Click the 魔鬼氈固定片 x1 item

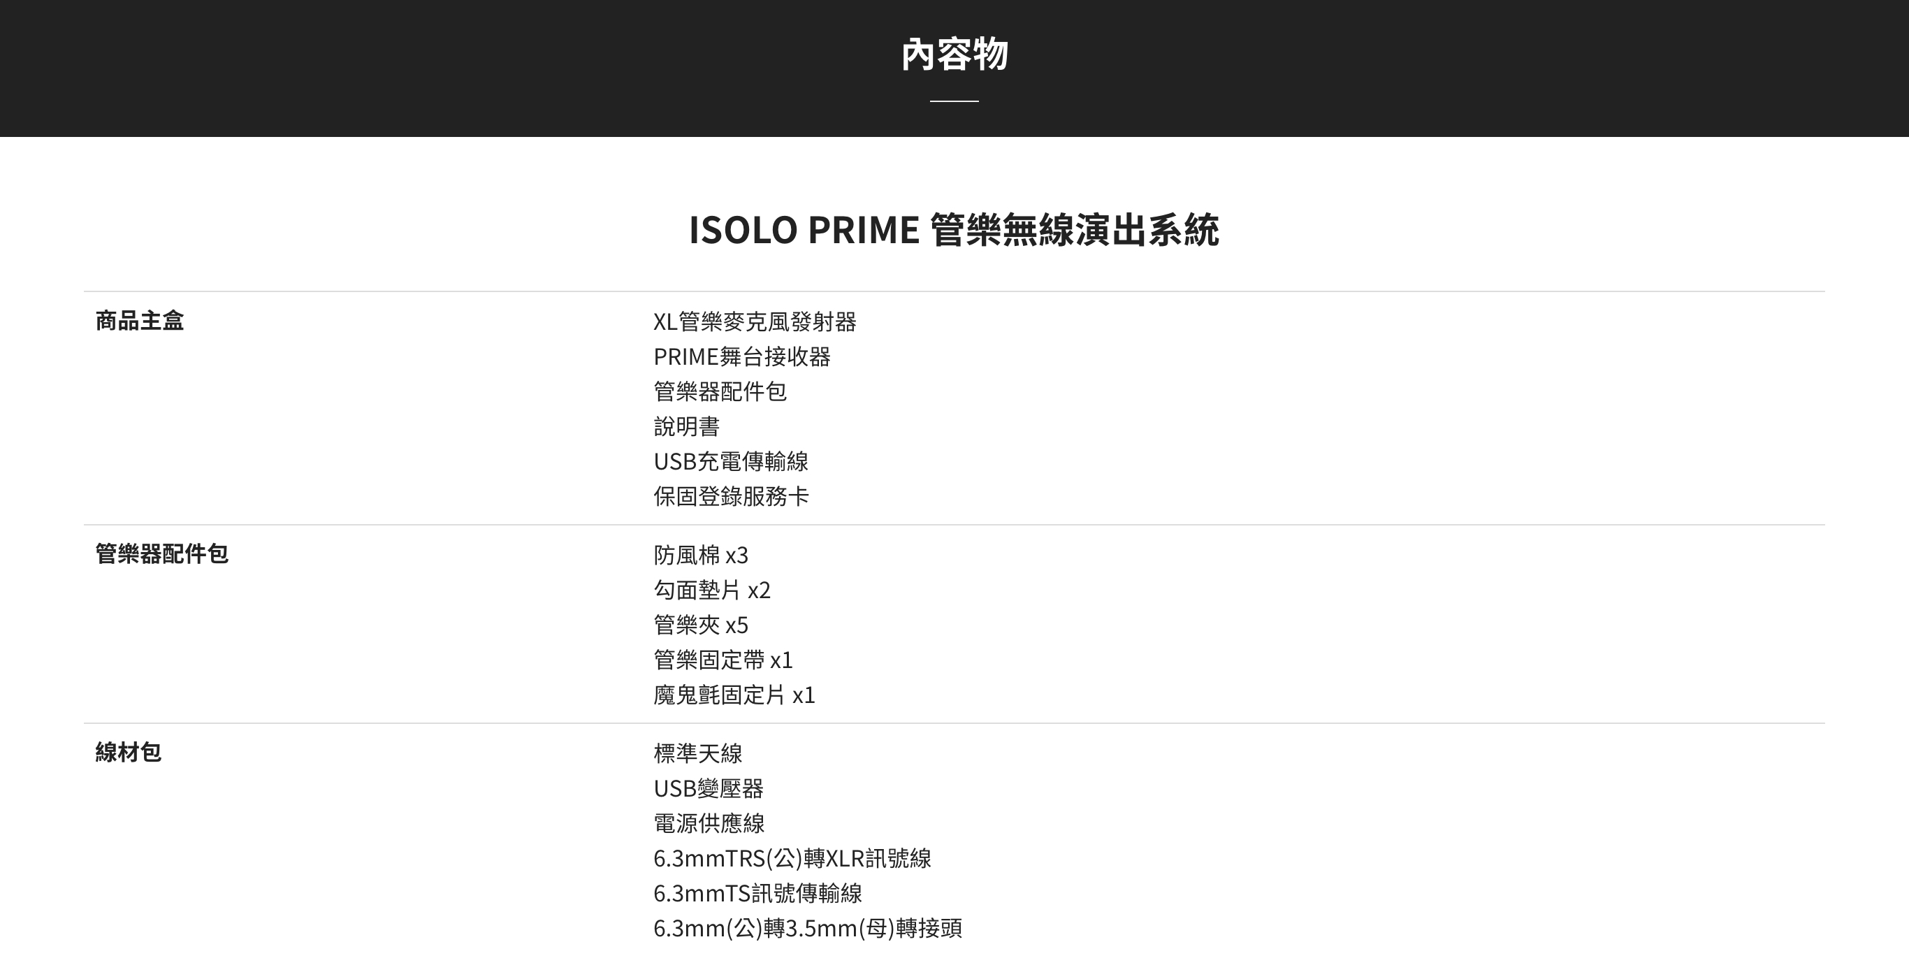tap(734, 695)
